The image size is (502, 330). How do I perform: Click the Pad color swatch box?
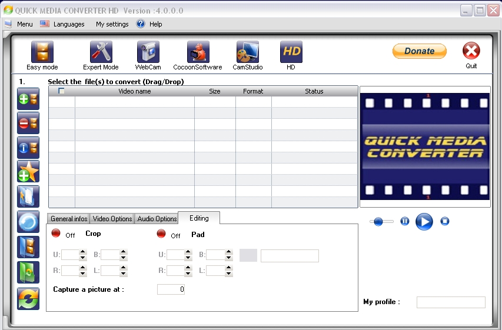click(x=248, y=255)
